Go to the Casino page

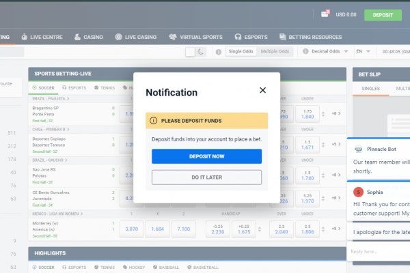pos(88,37)
